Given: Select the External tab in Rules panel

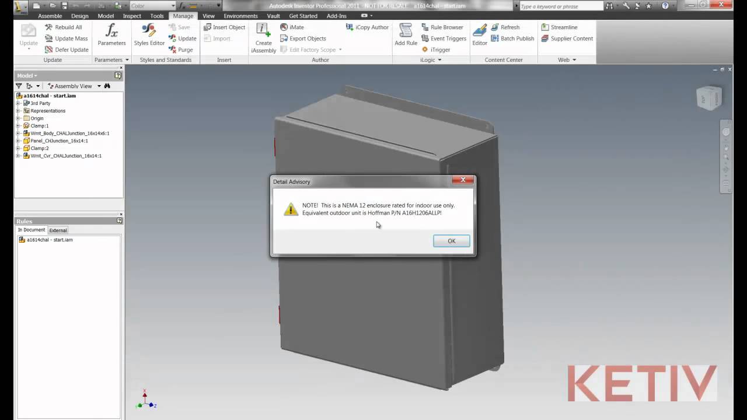Looking at the screenshot, I should [58, 230].
